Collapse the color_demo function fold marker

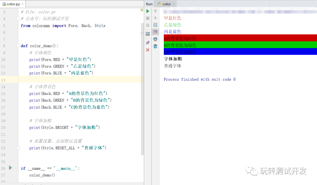click(18, 46)
